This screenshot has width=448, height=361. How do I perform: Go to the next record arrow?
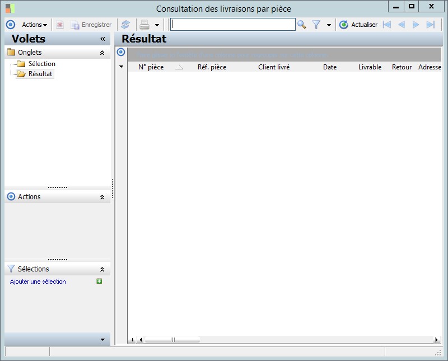point(416,25)
